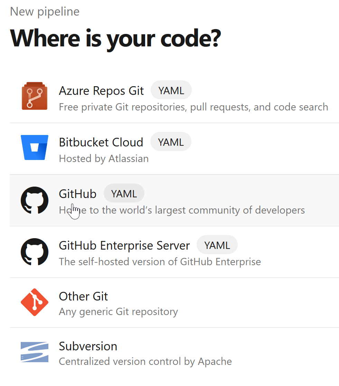
Task: Click the New pipeline breadcrumb label
Action: 45,11
